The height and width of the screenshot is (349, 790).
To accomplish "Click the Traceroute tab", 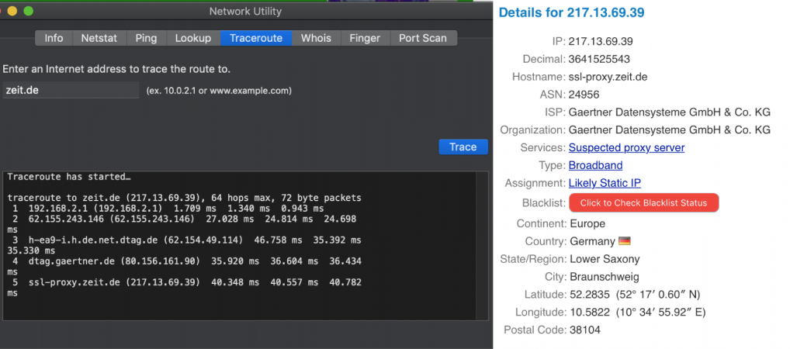I will point(255,38).
